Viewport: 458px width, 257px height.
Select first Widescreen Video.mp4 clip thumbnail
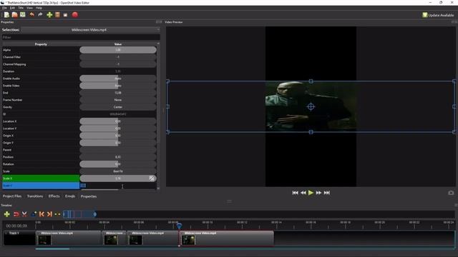(44, 240)
